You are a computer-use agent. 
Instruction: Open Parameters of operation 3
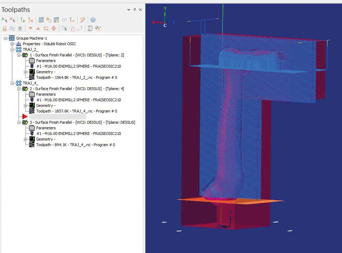pos(46,128)
